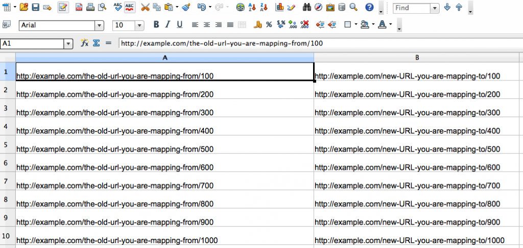Click the Name Box showing A1

coord(32,44)
